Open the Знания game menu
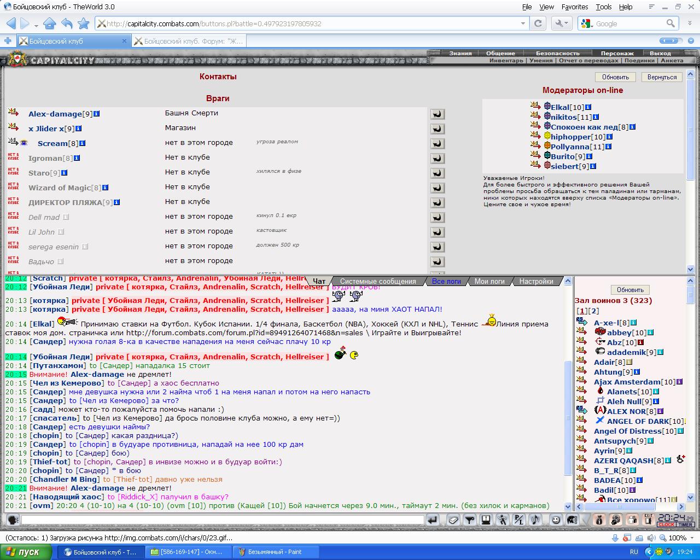The height and width of the screenshot is (560, 700). tap(460, 53)
